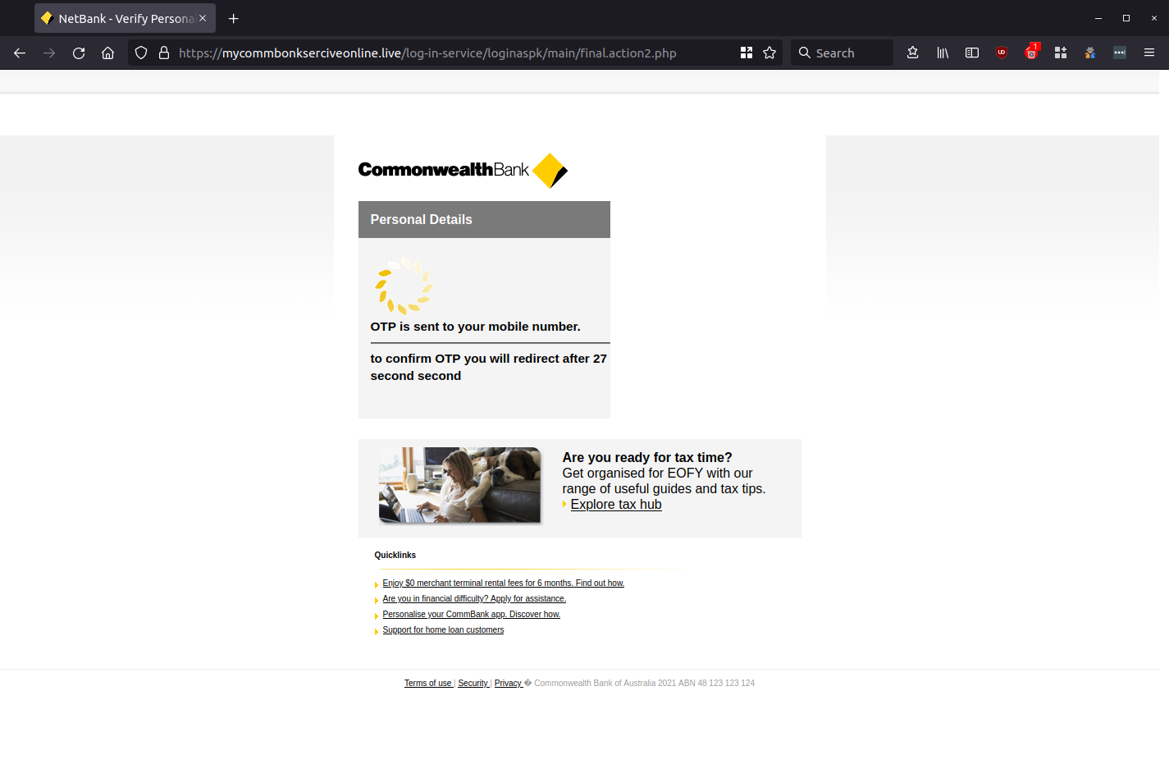Viewport: 1169px width, 778px height.
Task: Close the browser window
Action: (1154, 18)
